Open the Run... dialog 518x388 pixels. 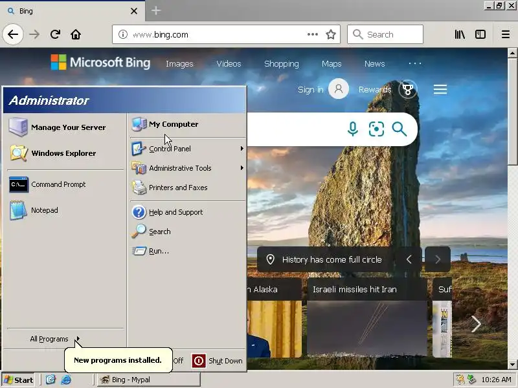click(188, 251)
